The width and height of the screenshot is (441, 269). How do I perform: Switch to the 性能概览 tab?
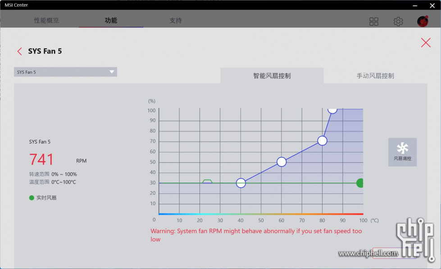pos(46,20)
